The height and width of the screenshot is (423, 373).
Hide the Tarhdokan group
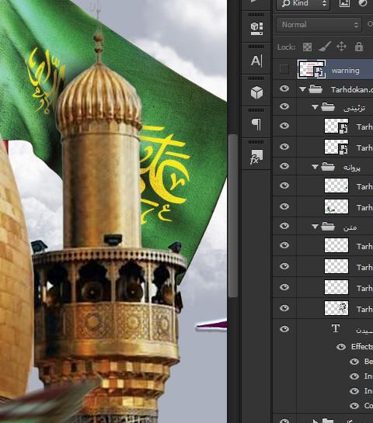pos(284,88)
